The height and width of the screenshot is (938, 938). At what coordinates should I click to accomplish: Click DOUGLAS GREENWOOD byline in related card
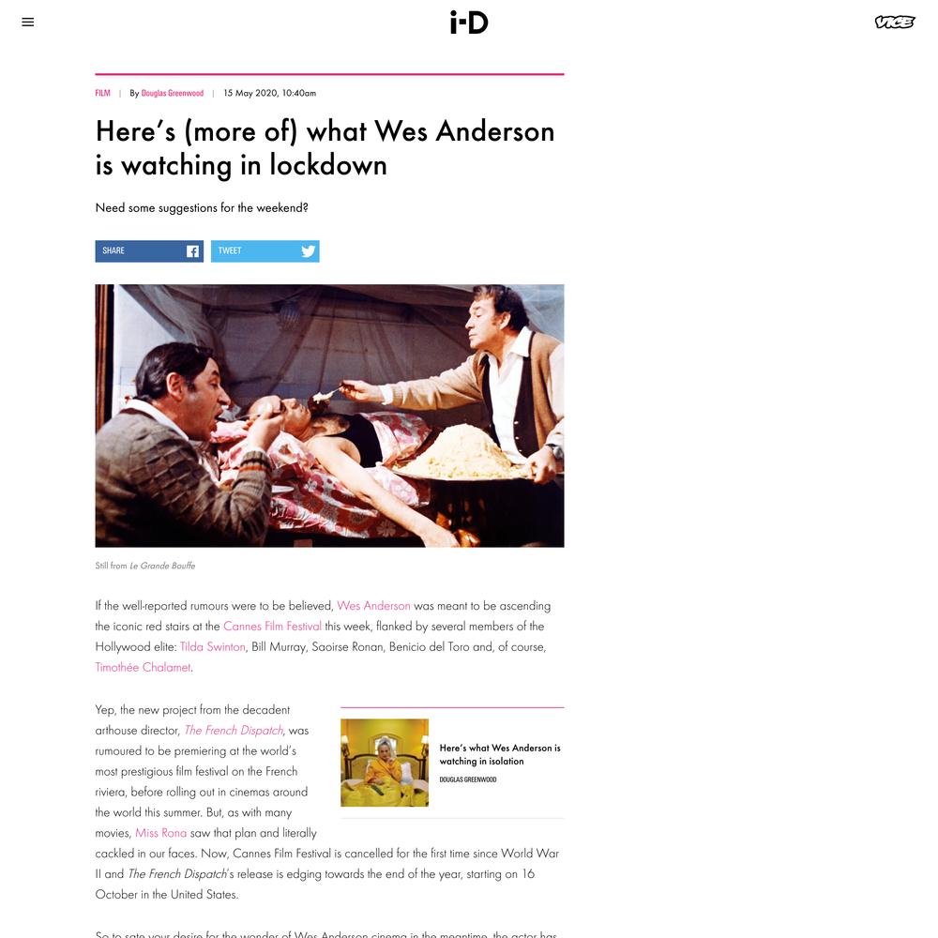coord(468,779)
